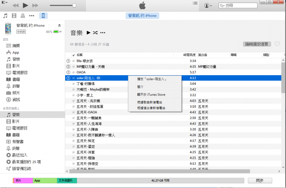286x188 pixels.
Task: Click the 曾韋凱 的 iPhone tab
Action: (x=142, y=16)
